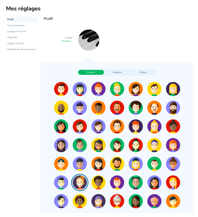Pick the brown-bearded man on lavender avatar
This screenshot has width=198, height=217.
tap(173, 108)
